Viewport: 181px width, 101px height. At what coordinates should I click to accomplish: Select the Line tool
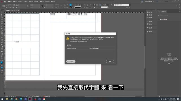tap(2, 26)
